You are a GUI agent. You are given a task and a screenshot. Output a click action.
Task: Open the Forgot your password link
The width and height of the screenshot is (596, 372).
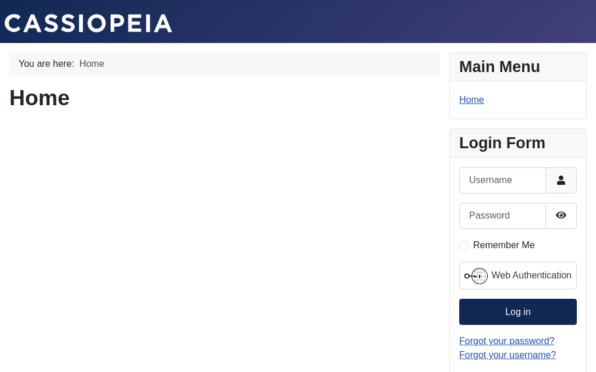tap(507, 341)
